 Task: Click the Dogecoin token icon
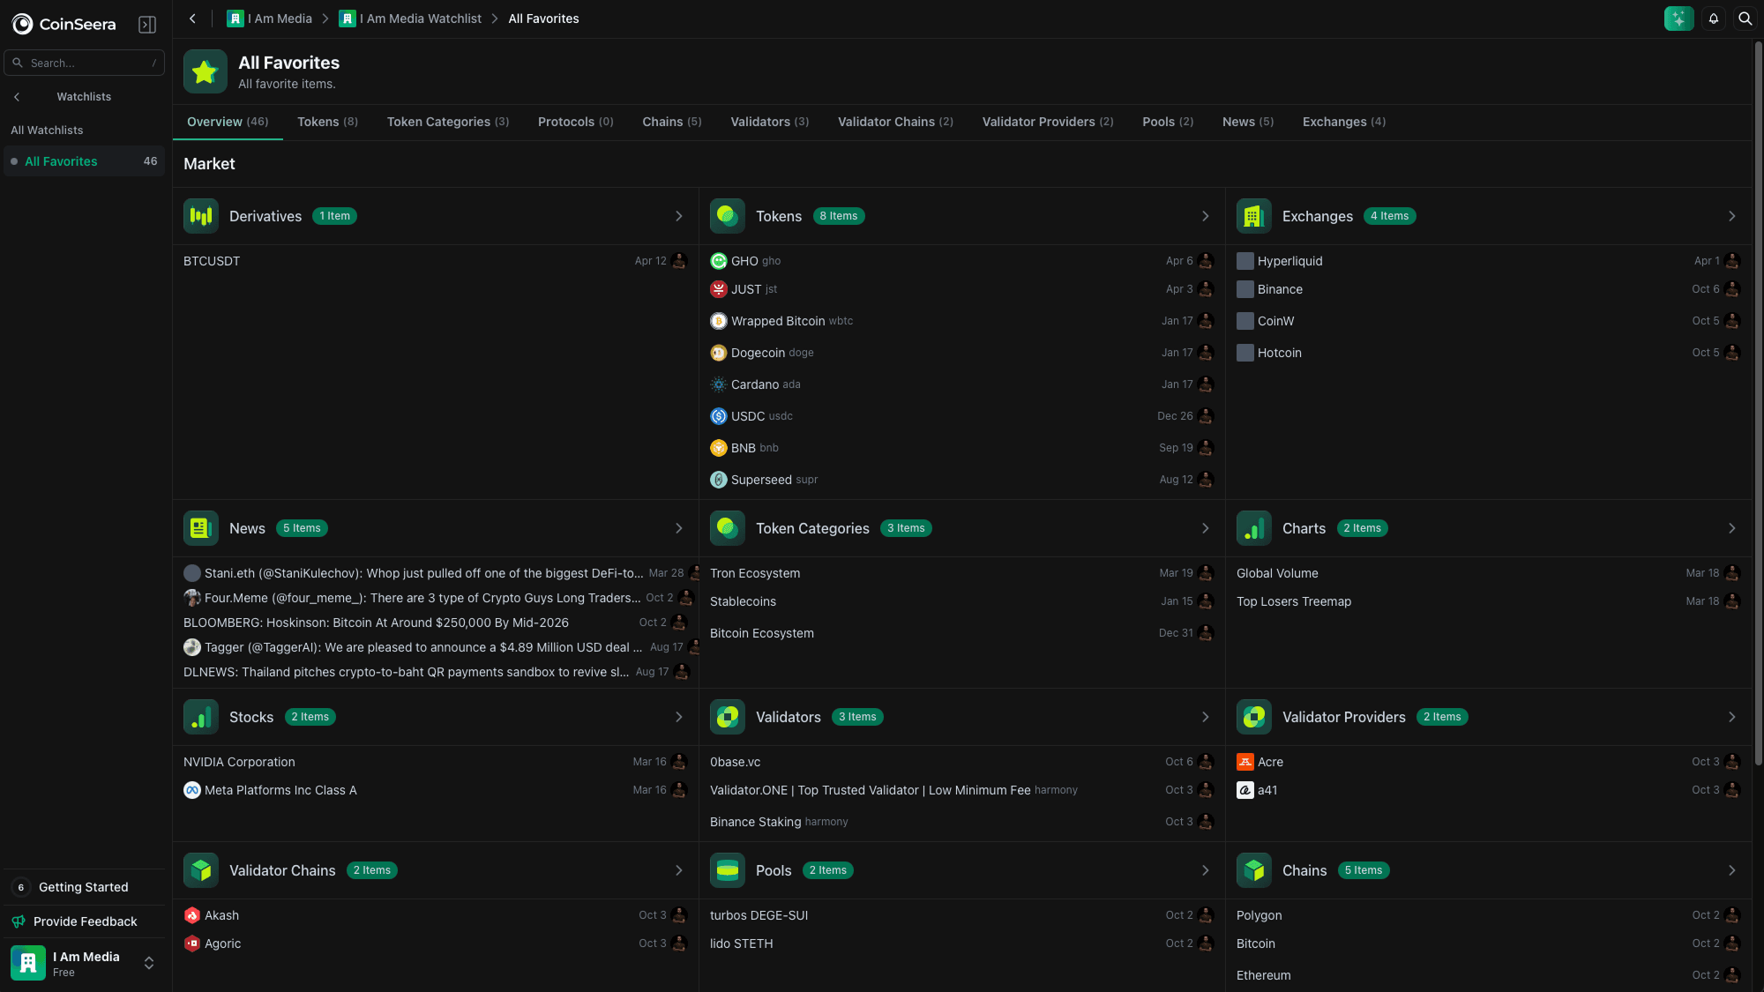tap(719, 353)
